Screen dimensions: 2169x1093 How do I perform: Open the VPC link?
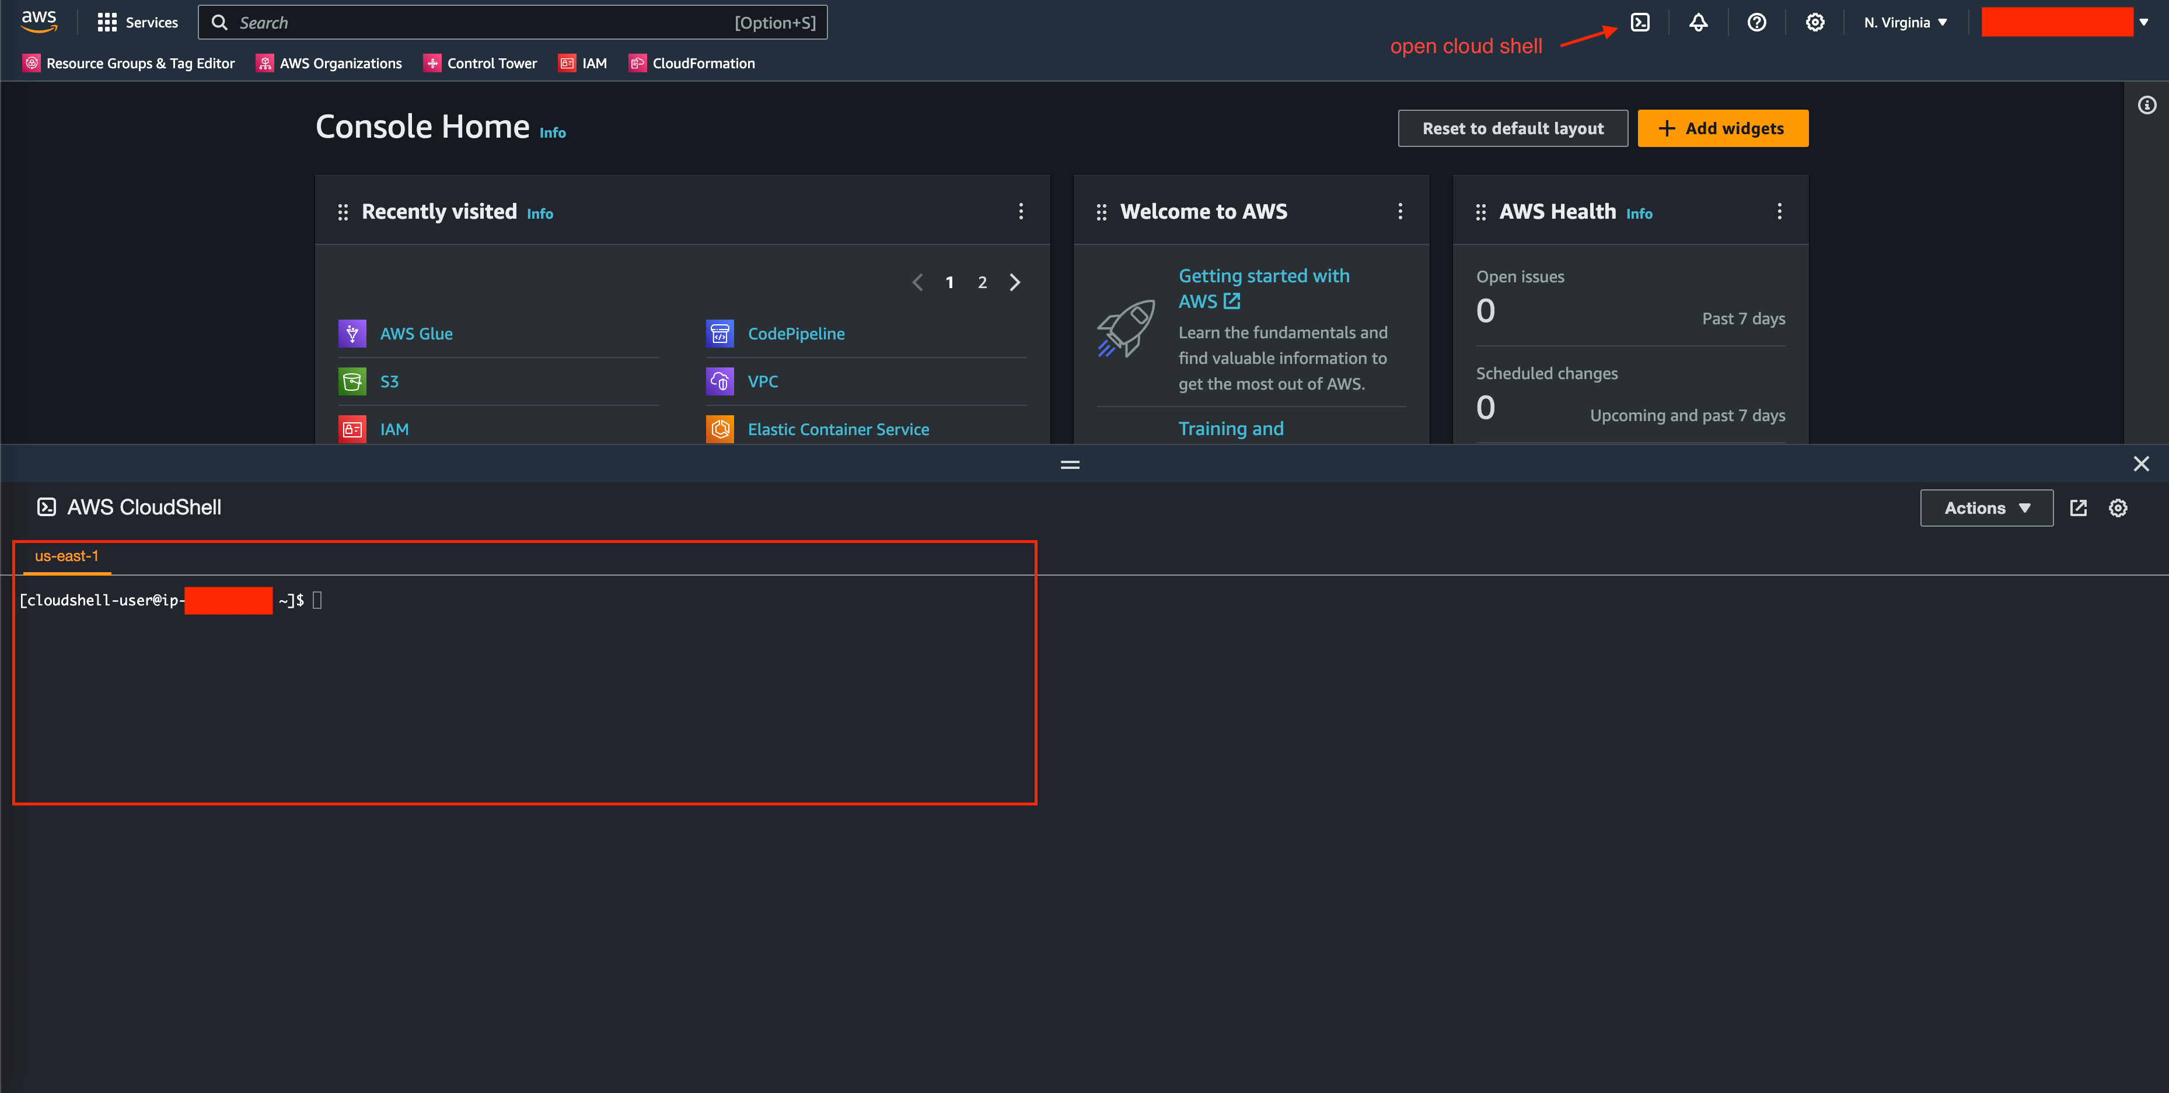tap(763, 381)
